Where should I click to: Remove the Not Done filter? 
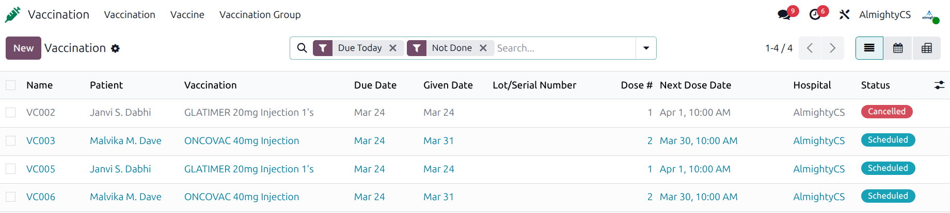tap(483, 48)
